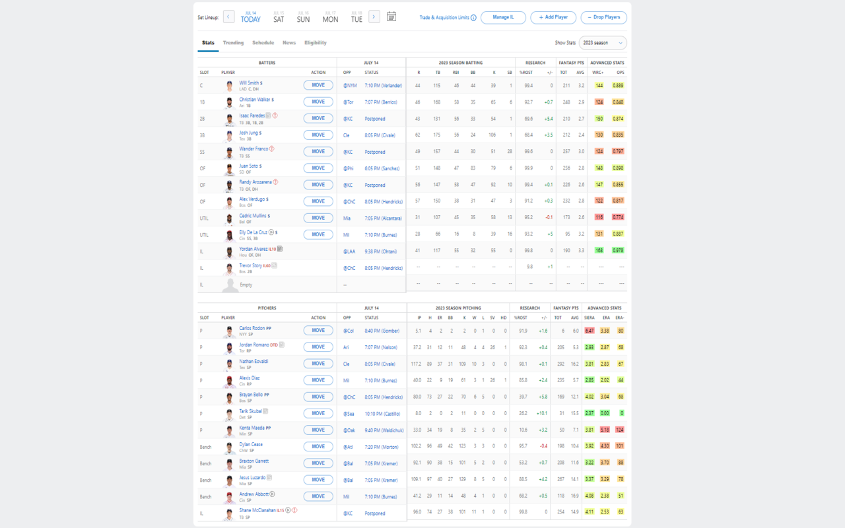
Task: Click Carlos Rodon SIERA value 6.47
Action: [x=590, y=331]
